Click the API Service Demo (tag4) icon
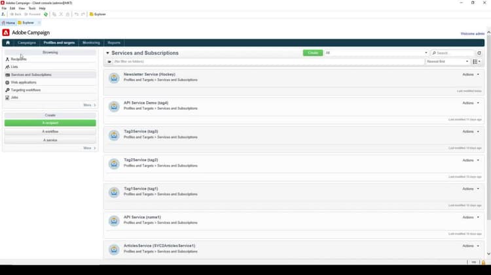This screenshot has height=275, width=491. click(114, 106)
